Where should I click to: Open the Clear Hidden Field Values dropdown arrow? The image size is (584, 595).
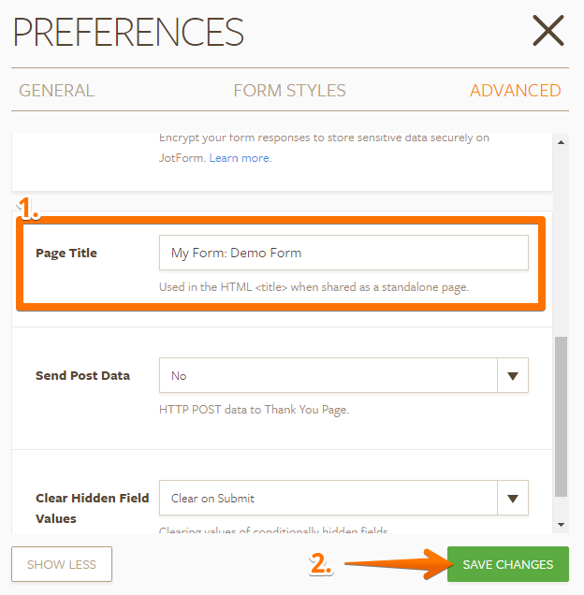512,498
